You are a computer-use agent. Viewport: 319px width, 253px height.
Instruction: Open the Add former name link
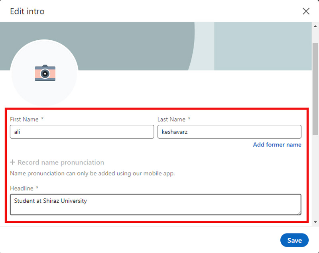(x=277, y=145)
